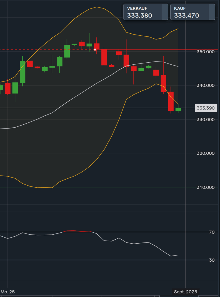Select the RSI 30 oversold level label
This screenshot has height=297, width=220.
tap(211, 260)
